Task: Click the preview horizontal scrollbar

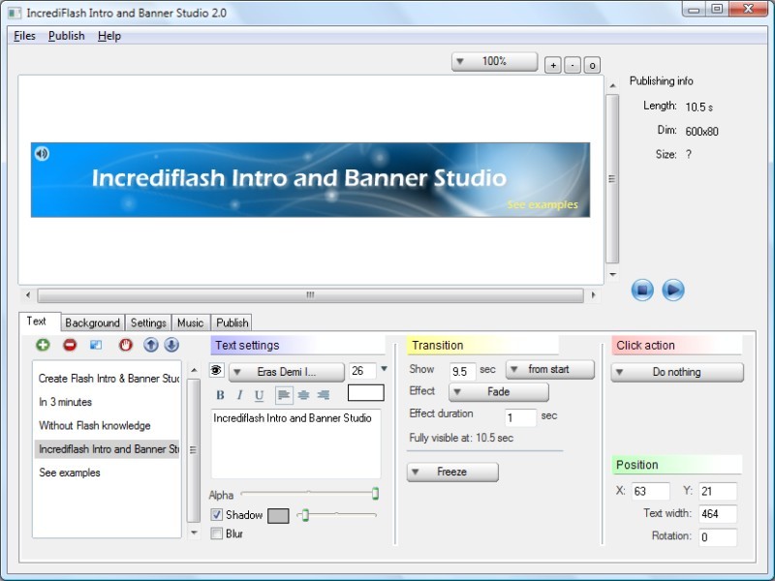Action: point(310,295)
